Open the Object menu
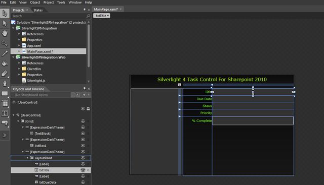Screen dimensions: 324x185 coord(35,2)
